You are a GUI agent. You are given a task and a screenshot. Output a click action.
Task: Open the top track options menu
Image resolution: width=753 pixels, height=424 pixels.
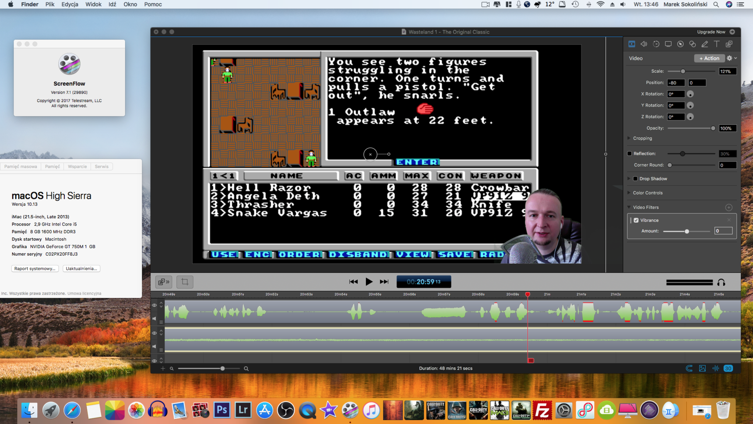pos(161,322)
